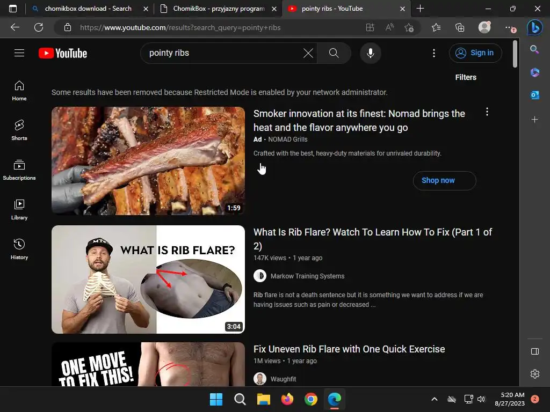Toggle the sidebar panel layout icon
Viewport: 550px width, 412px height.
[x=534, y=351]
